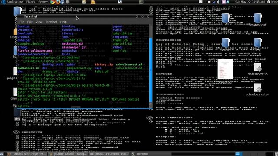Image resolution: width=278 pixels, height=156 pixels.
Task: Open the mail envelope indicator
Action: 201,2
